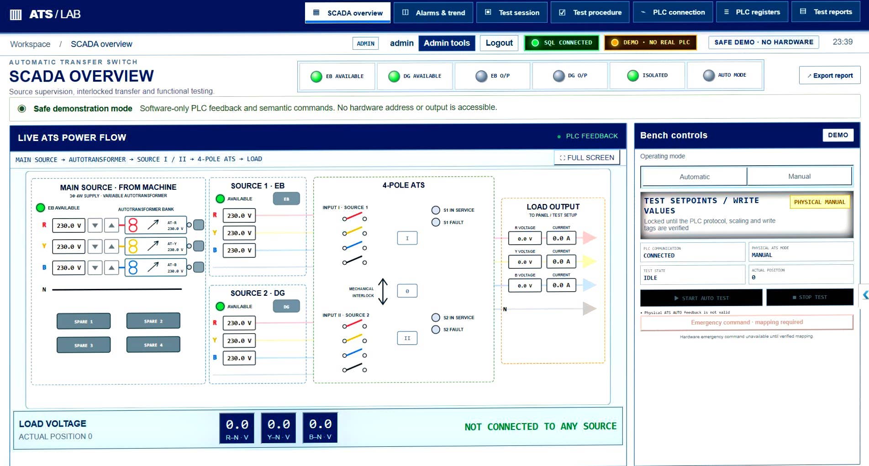This screenshot has width=869, height=466.
Task: Increase Y phase main source voltage
Action: [111, 247]
